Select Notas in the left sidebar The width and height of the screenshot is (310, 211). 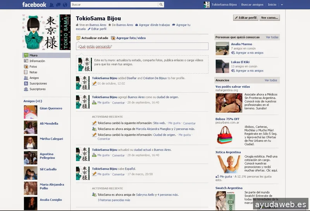(x=33, y=72)
